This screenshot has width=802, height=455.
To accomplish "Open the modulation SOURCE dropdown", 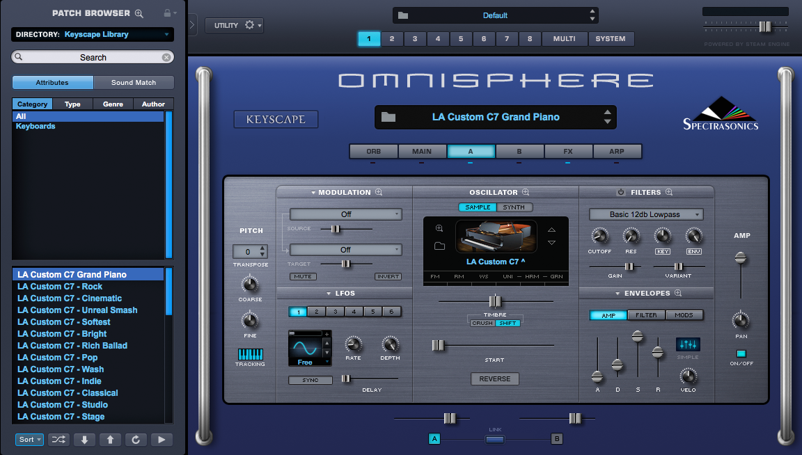I will tap(345, 214).
